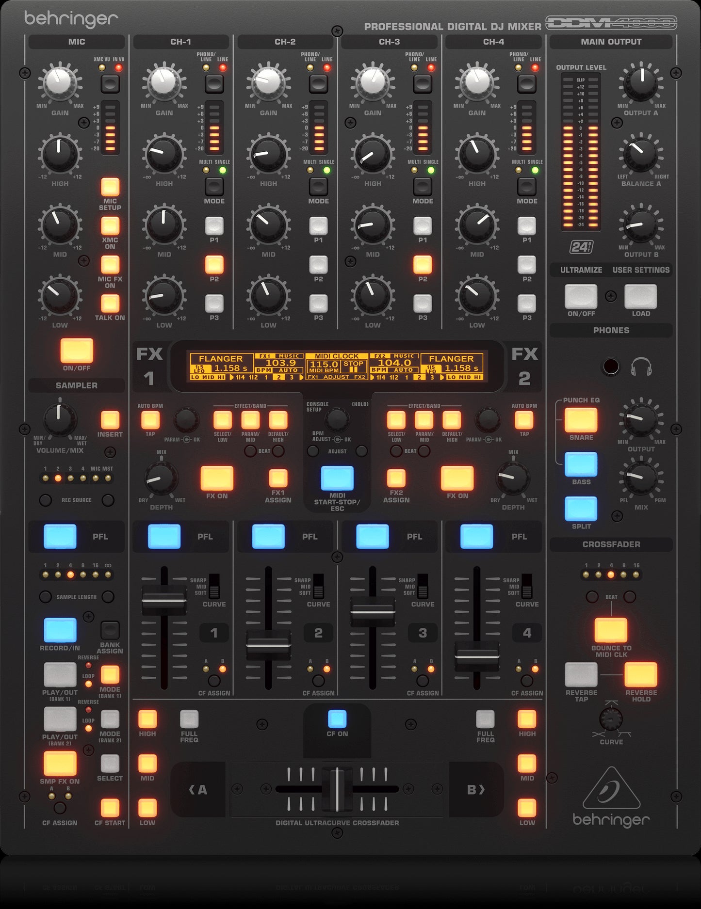This screenshot has width=701, height=909.
Task: Click the CH-3 PHONO/LINE input selector
Action: 423,84
